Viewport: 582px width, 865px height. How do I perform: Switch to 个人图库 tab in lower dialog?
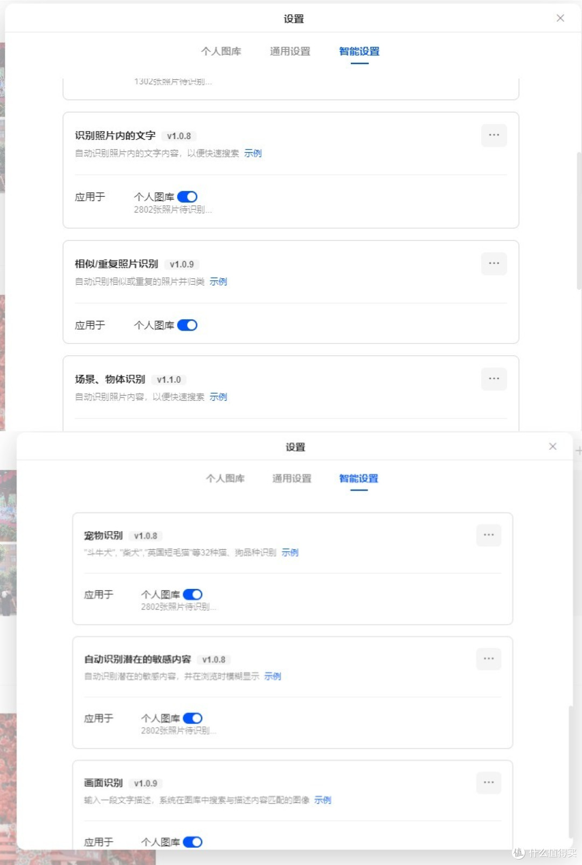click(225, 478)
